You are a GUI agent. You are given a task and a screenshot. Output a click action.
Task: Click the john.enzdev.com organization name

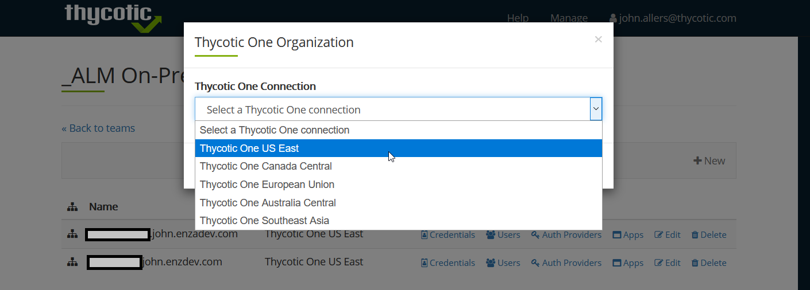coord(155,262)
